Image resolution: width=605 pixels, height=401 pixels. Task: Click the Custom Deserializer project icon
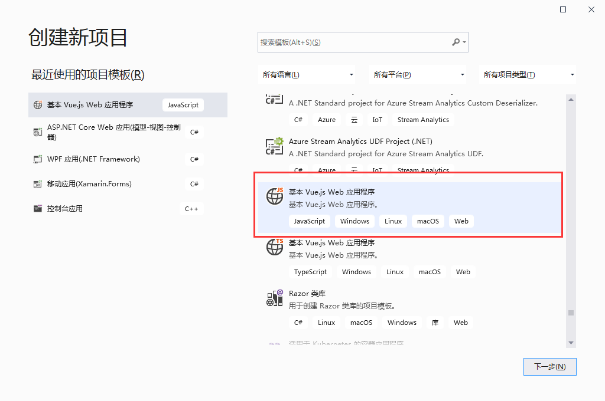[x=275, y=100]
